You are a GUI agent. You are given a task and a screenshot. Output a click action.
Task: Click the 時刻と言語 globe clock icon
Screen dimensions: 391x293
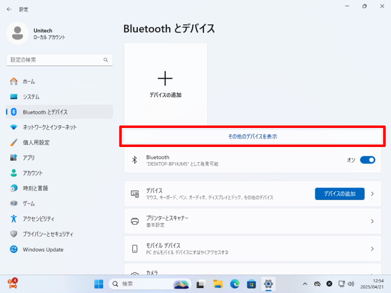pyautogui.click(x=14, y=188)
